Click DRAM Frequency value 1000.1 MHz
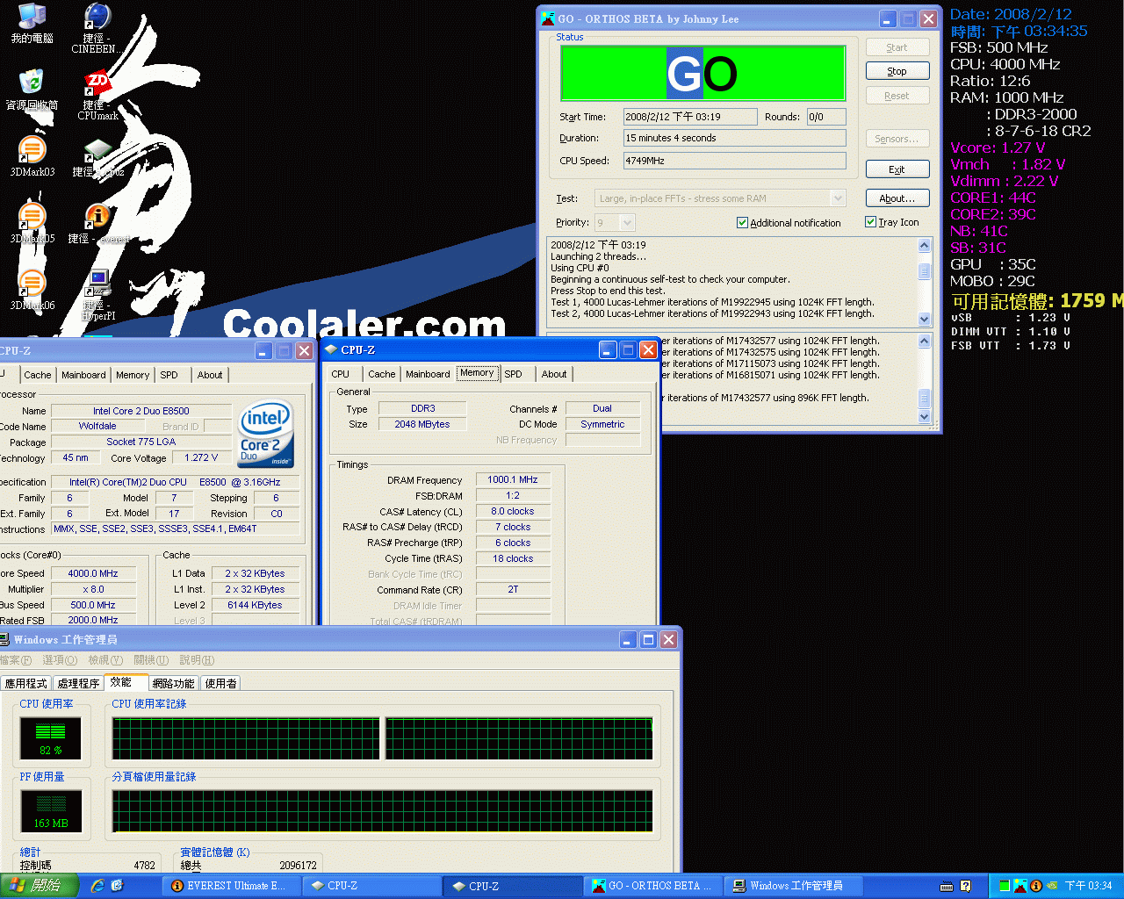Screen dimensions: 1124x899 click(513, 479)
